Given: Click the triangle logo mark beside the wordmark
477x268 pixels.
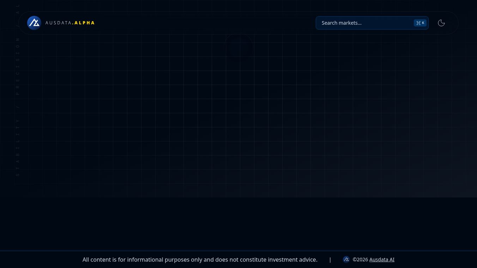Looking at the screenshot, I should pos(34,23).
